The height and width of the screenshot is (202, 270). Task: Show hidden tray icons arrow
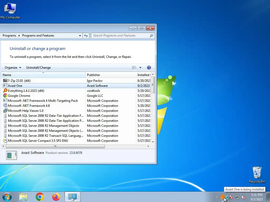(216, 197)
